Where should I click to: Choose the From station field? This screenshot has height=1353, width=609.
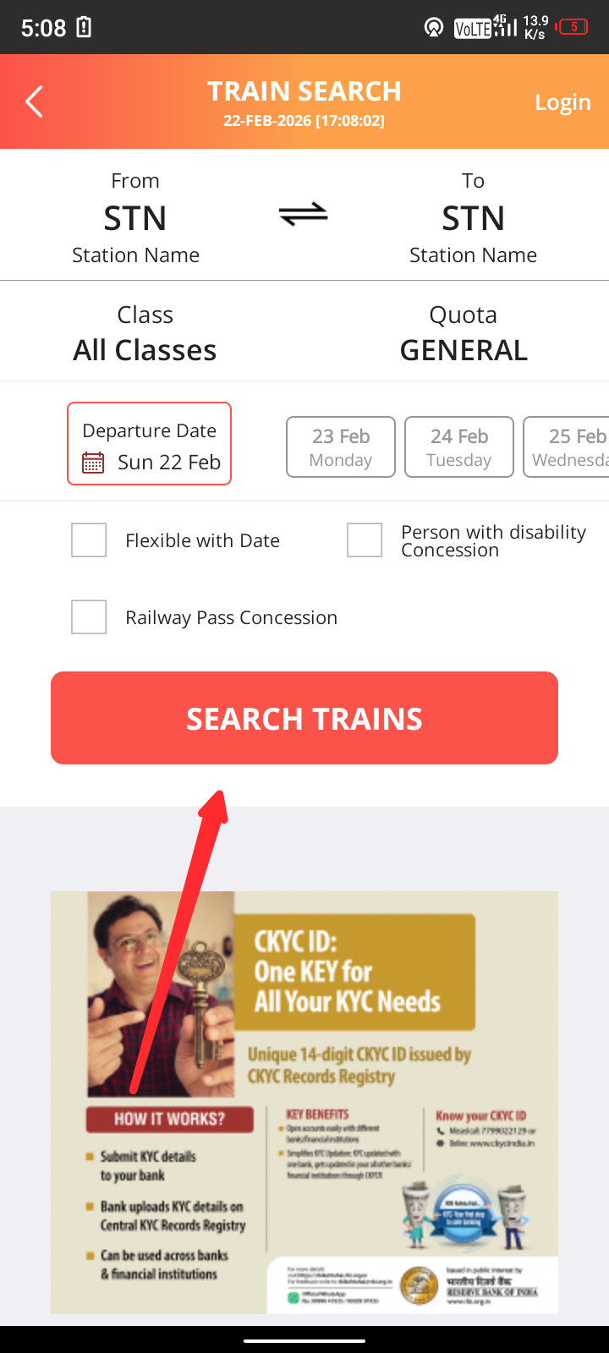pos(135,217)
